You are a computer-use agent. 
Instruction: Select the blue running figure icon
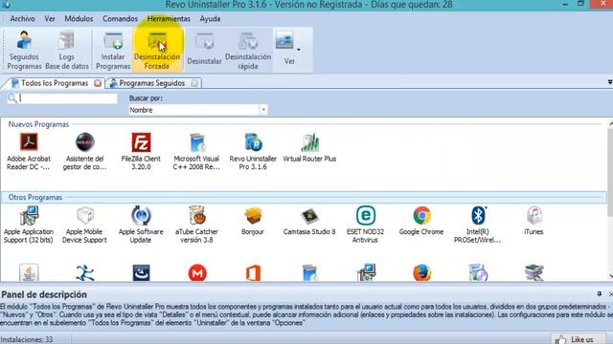point(85,272)
